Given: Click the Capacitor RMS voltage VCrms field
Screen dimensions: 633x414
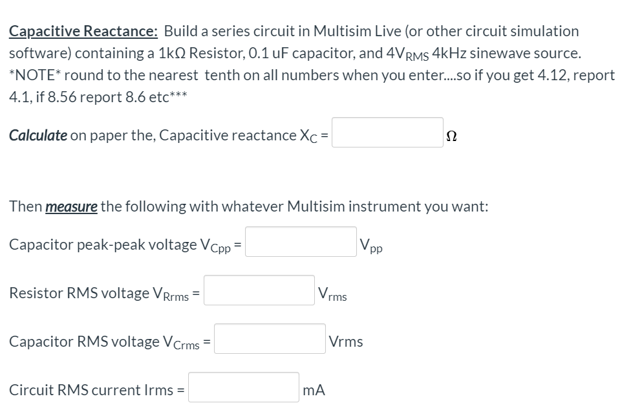Looking at the screenshot, I should [x=270, y=338].
